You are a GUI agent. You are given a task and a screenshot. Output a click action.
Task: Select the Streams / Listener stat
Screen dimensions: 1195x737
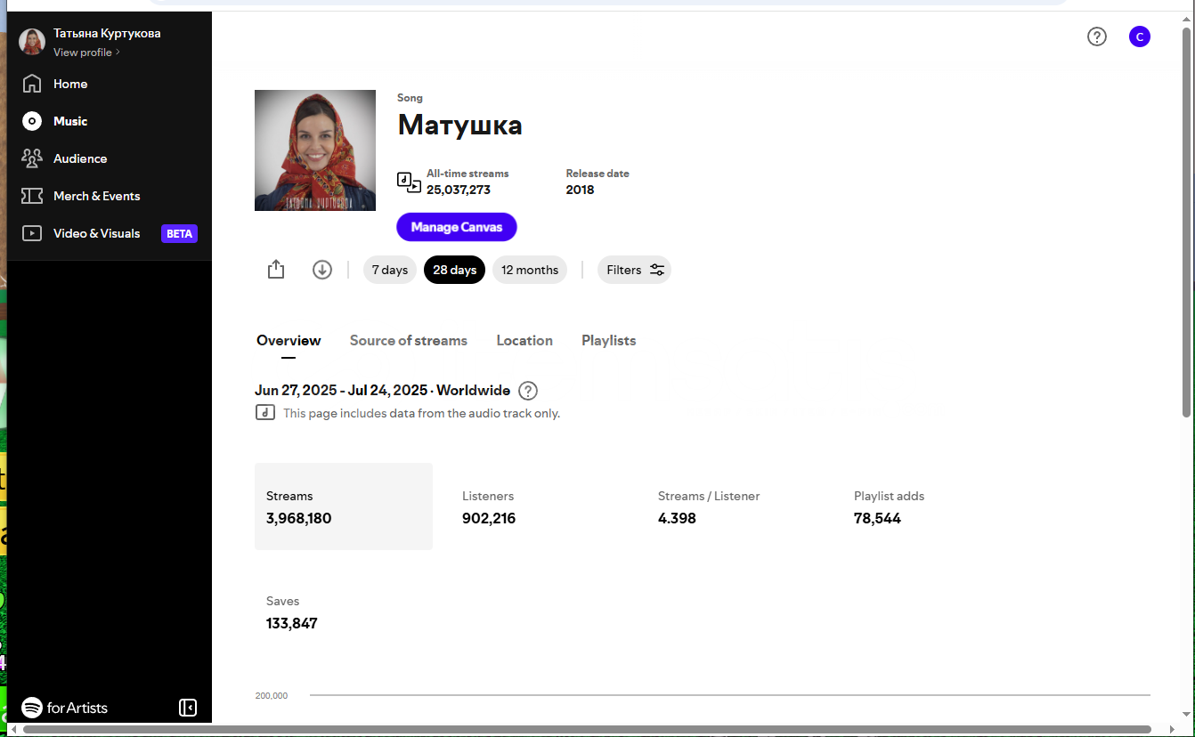point(736,506)
